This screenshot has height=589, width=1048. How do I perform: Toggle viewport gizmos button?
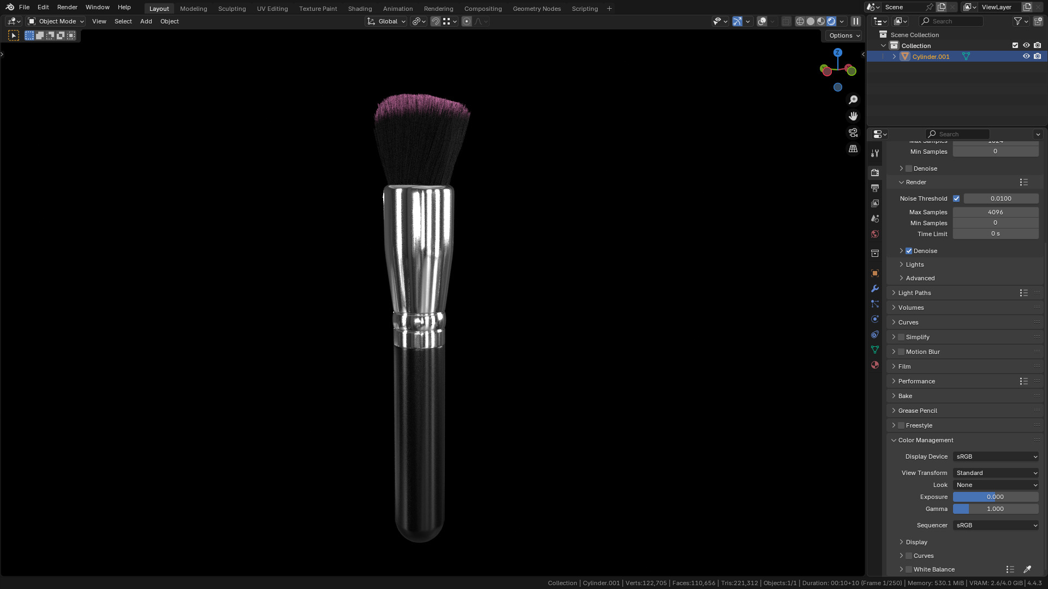(x=737, y=21)
